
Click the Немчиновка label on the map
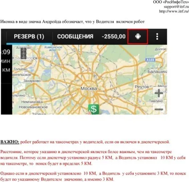[32, 102]
